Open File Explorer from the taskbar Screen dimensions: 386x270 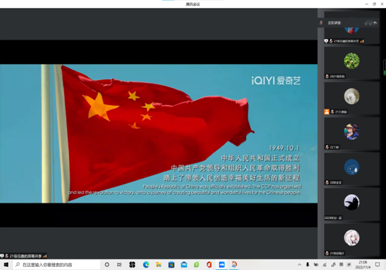click(159, 265)
